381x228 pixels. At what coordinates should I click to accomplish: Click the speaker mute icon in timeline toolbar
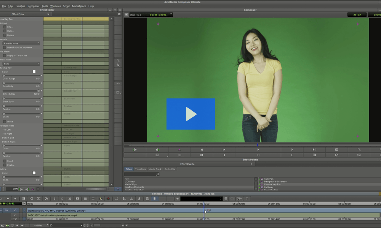pyautogui.click(x=178, y=199)
